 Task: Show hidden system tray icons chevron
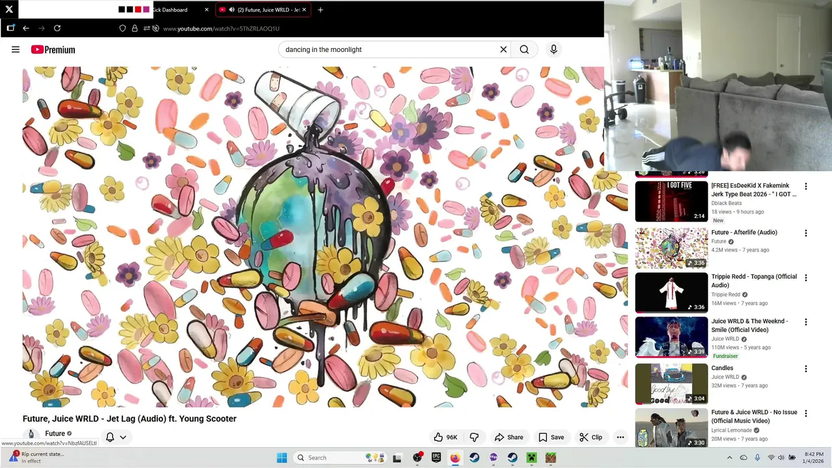(729, 458)
